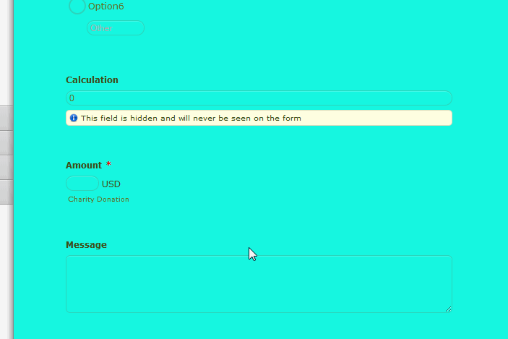Click the third gray sidebar row at left edge
Screen dimensions: 508x339
[6, 167]
